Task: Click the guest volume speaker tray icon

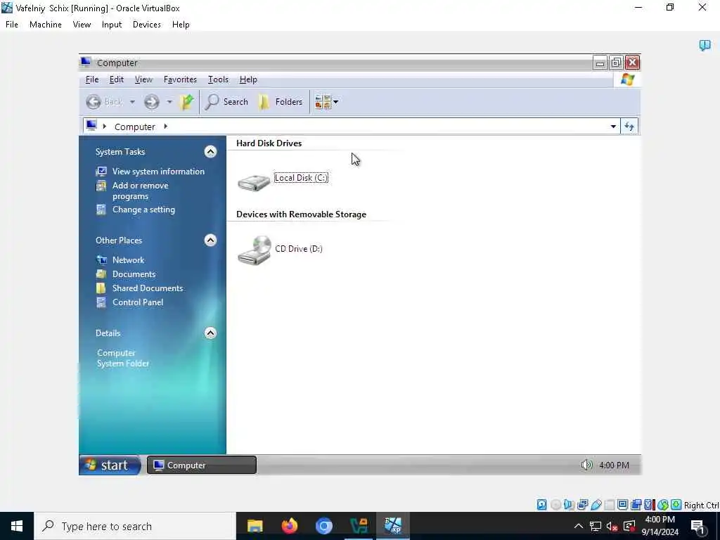Action: pyautogui.click(x=586, y=465)
